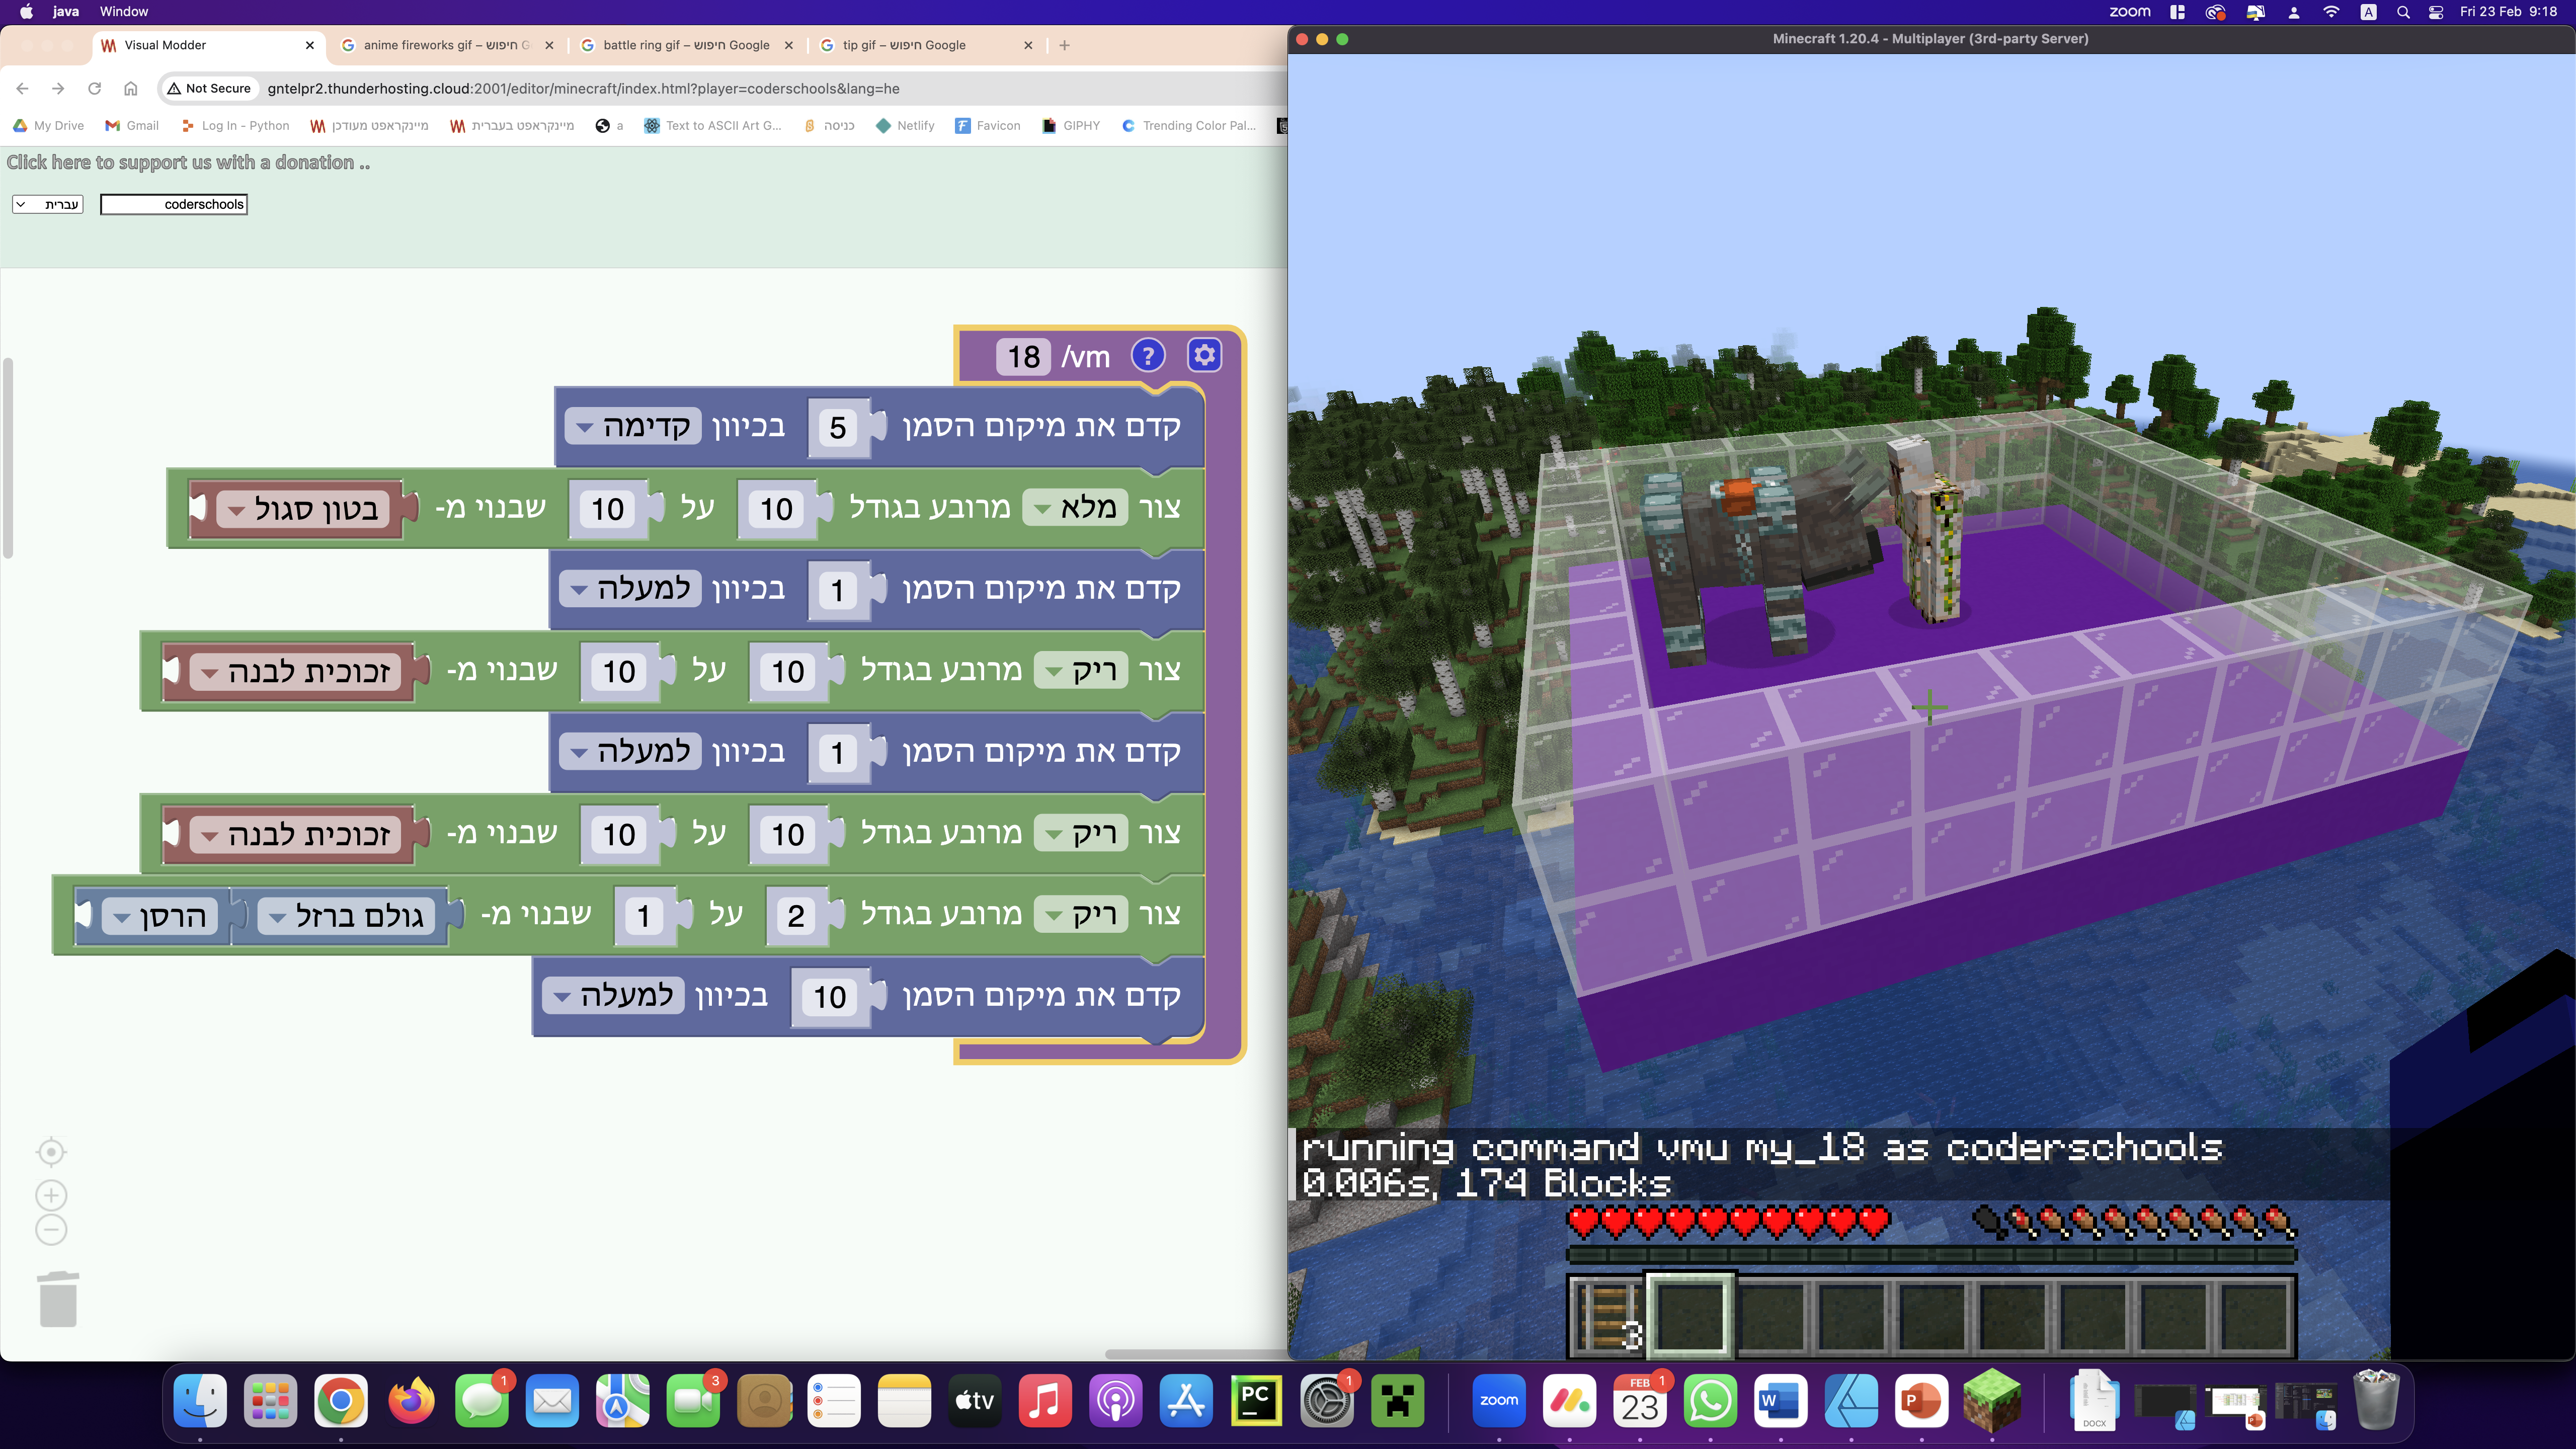Open Finder from the dock
The image size is (2576, 1449).
pyautogui.click(x=200, y=1400)
